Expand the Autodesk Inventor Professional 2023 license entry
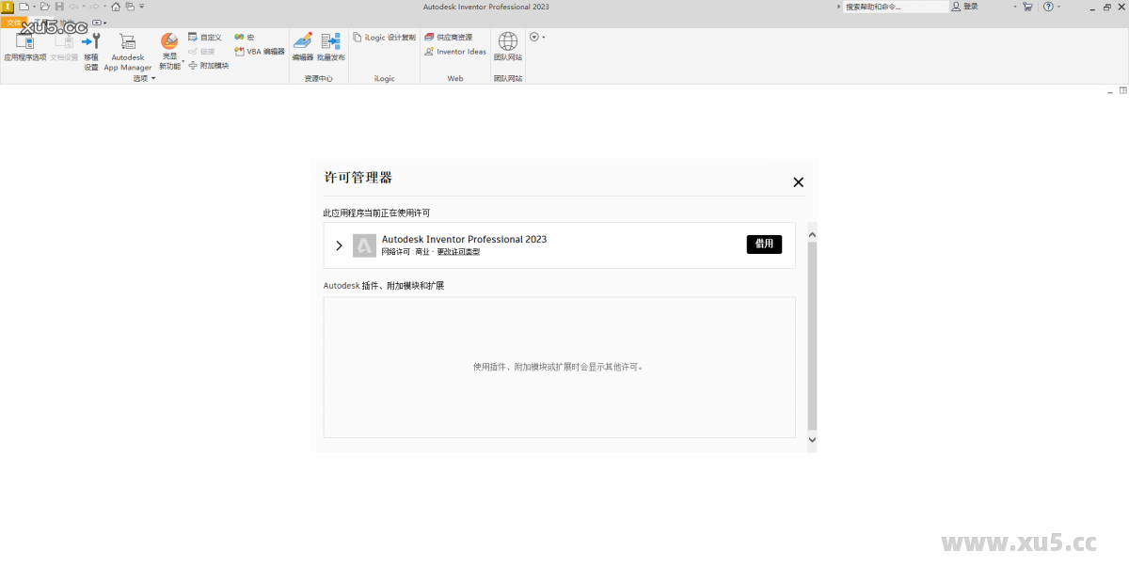1129x583 pixels. point(339,245)
